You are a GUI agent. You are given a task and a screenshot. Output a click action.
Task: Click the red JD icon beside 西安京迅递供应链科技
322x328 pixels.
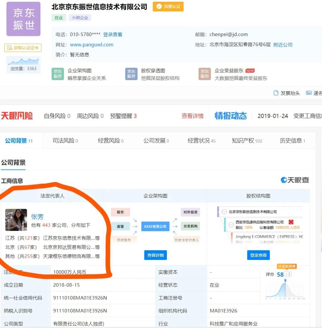pos(291,222)
